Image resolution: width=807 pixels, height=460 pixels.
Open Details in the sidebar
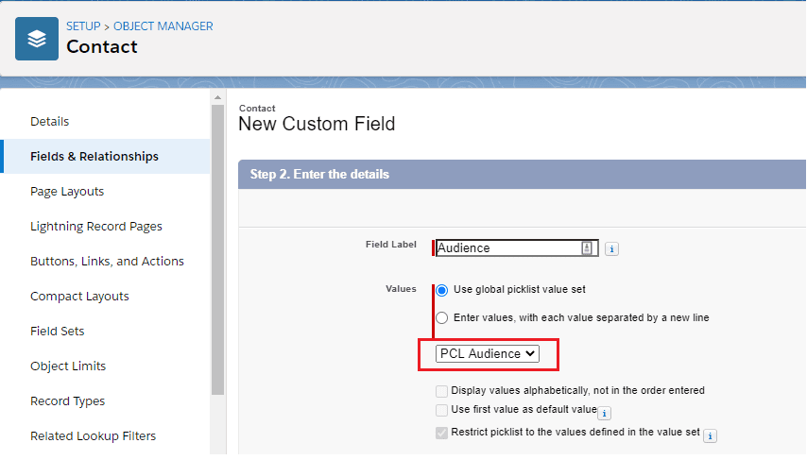pyautogui.click(x=49, y=122)
